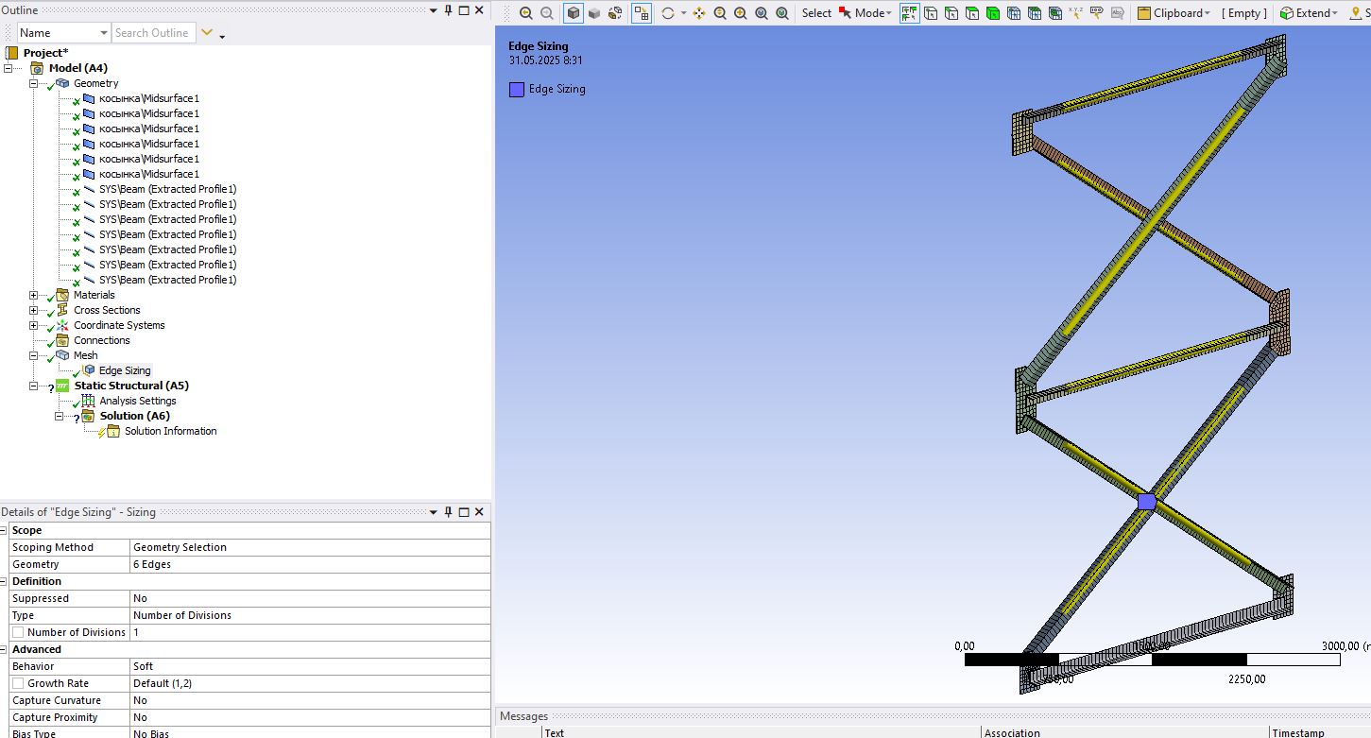1371x738 pixels.
Task: Choose the Body selection filter
Action: [x=993, y=13]
